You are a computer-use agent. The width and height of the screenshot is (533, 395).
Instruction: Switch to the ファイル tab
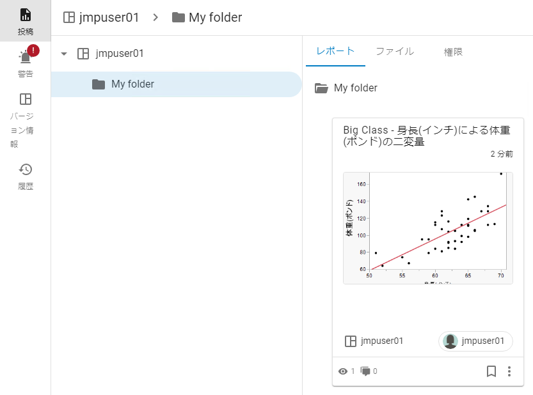tap(395, 52)
